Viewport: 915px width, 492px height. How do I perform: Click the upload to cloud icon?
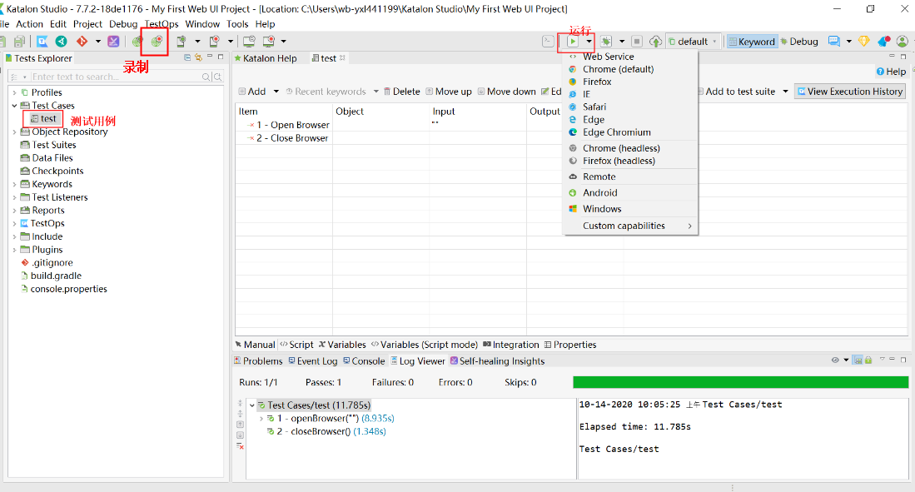[655, 42]
